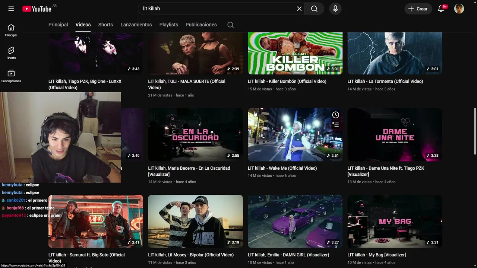Click chat username payasito912
477x268 pixels.
tap(14, 216)
